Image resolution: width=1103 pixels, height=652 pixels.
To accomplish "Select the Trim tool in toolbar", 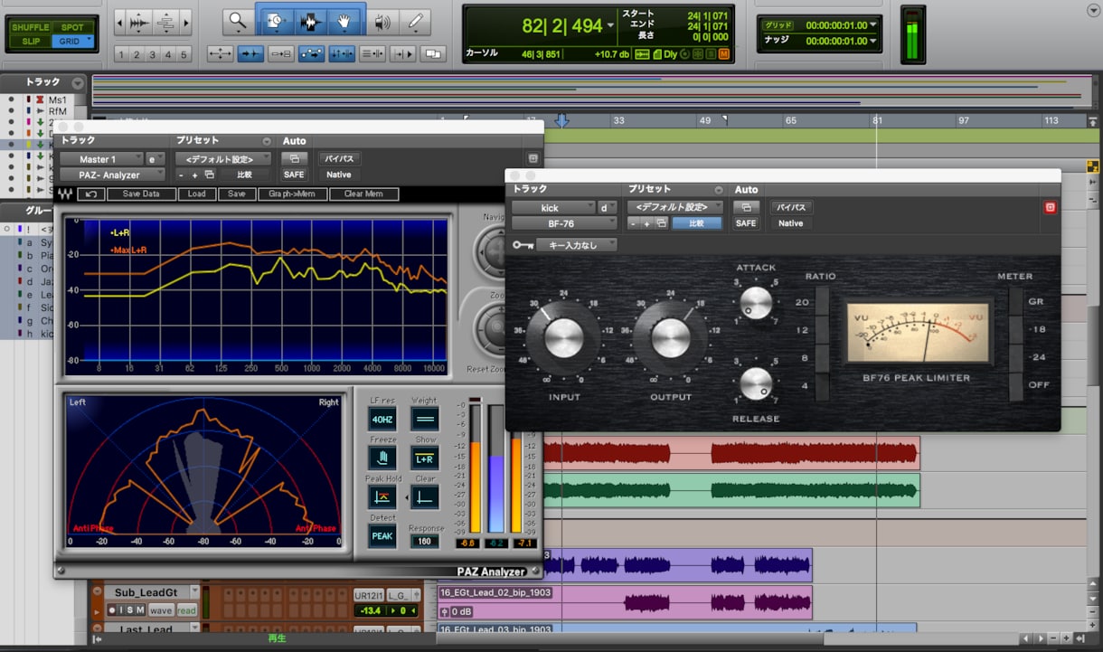I will pos(275,20).
